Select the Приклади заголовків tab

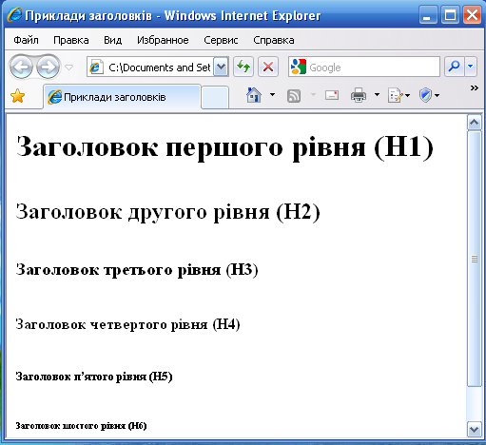tap(122, 97)
